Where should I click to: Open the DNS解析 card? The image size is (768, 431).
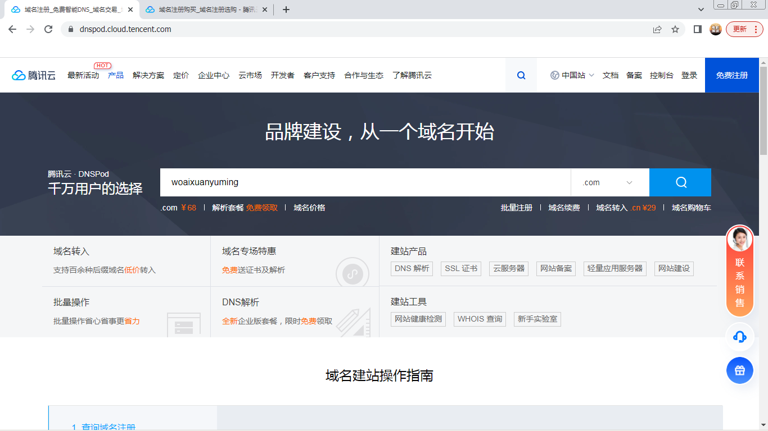click(295, 312)
